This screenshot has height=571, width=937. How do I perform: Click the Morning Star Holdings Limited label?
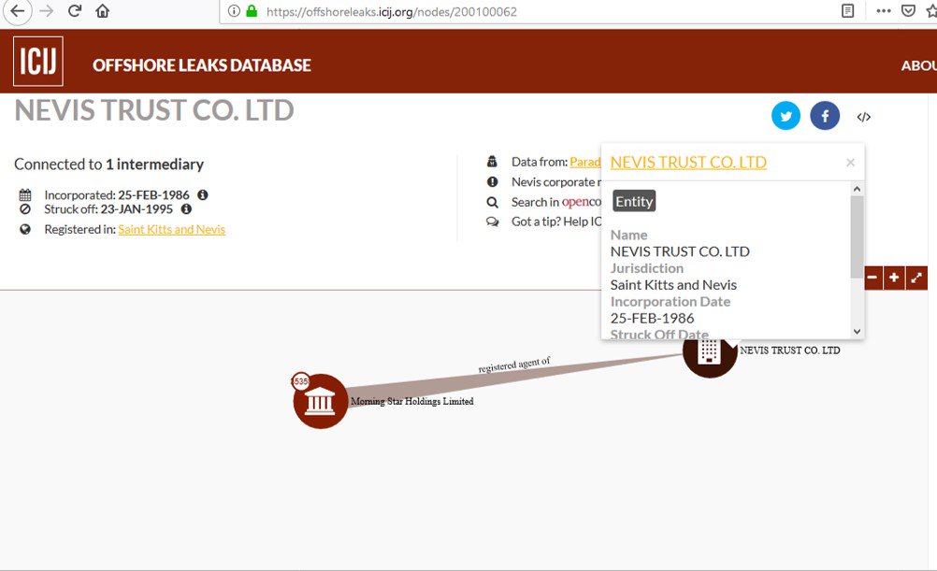[x=412, y=401]
